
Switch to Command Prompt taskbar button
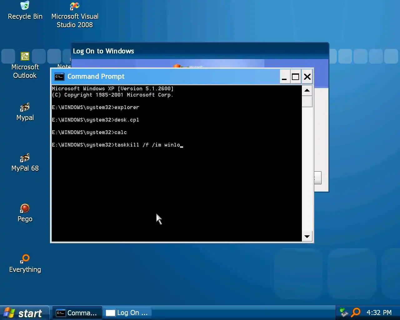click(77, 313)
